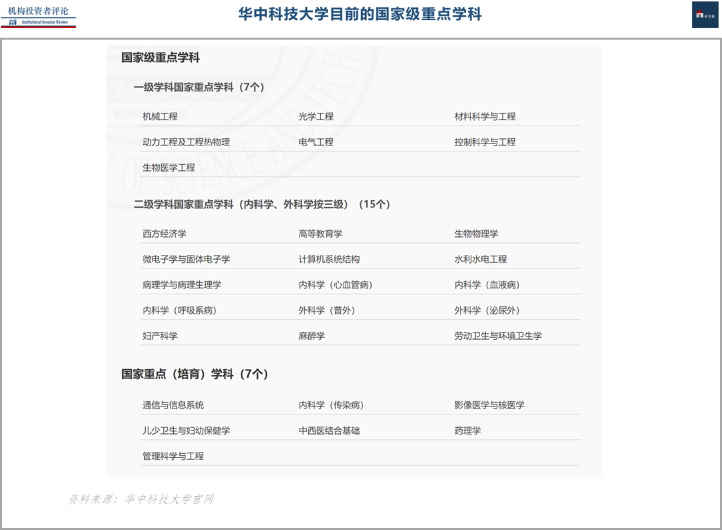The image size is (722, 530).
Task: Select the entry 生物物理学
Action: (x=476, y=234)
